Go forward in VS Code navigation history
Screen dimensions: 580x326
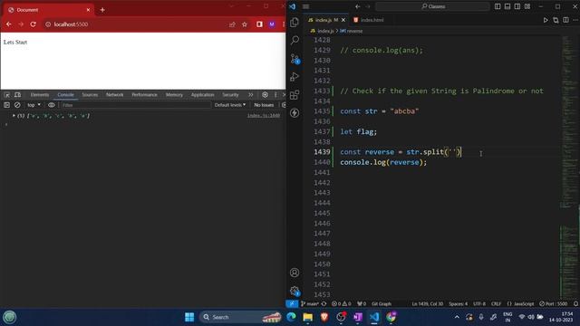coord(368,6)
